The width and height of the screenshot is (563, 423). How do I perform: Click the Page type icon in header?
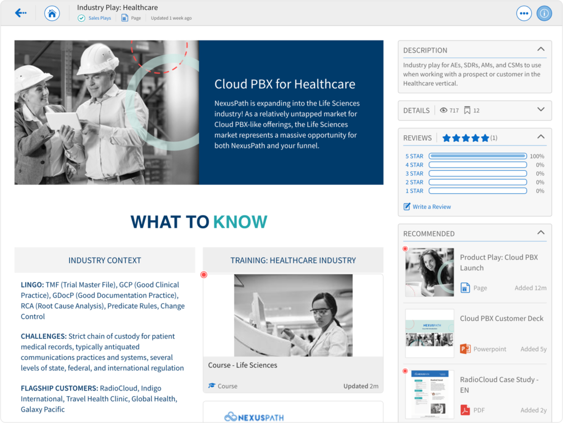tap(125, 18)
